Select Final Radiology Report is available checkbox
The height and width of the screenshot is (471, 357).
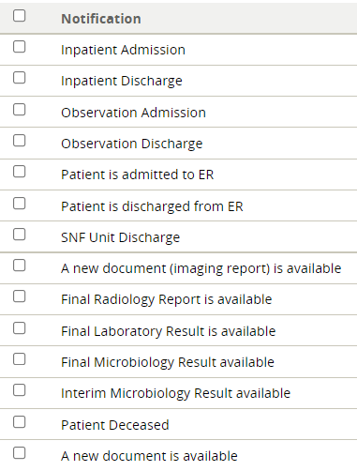19,296
